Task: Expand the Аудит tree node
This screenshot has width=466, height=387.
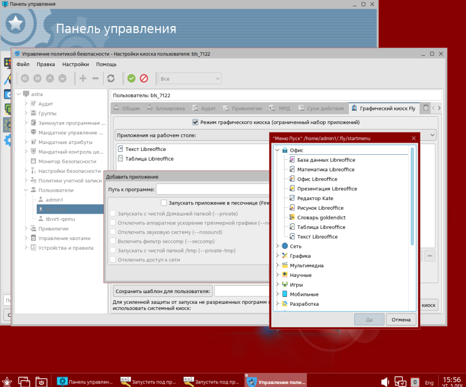Action: (26, 104)
